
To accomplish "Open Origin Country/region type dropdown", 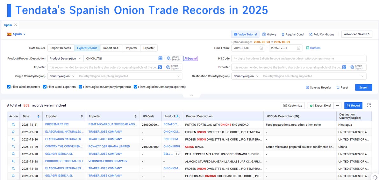I will point(62,76).
